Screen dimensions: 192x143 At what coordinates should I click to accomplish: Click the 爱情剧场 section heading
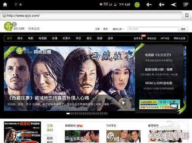click(x=154, y=126)
